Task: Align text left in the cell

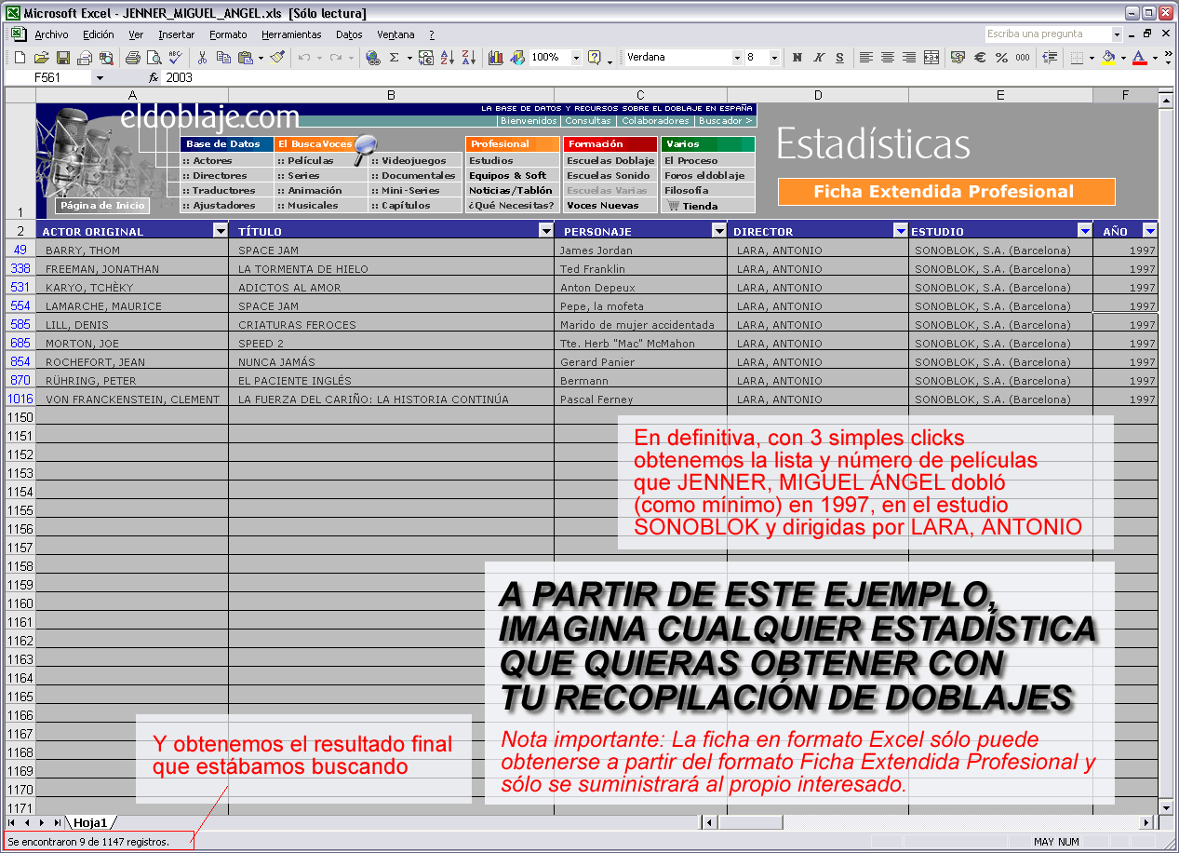Action: [x=866, y=58]
